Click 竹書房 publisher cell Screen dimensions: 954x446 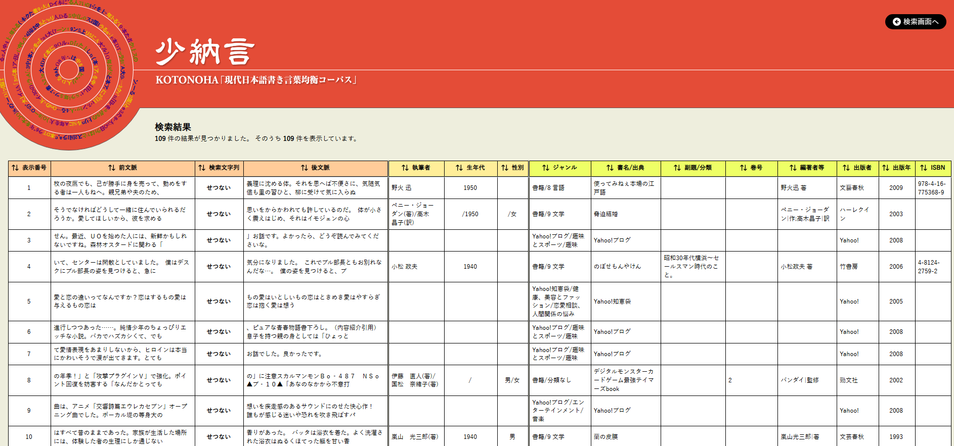(857, 267)
